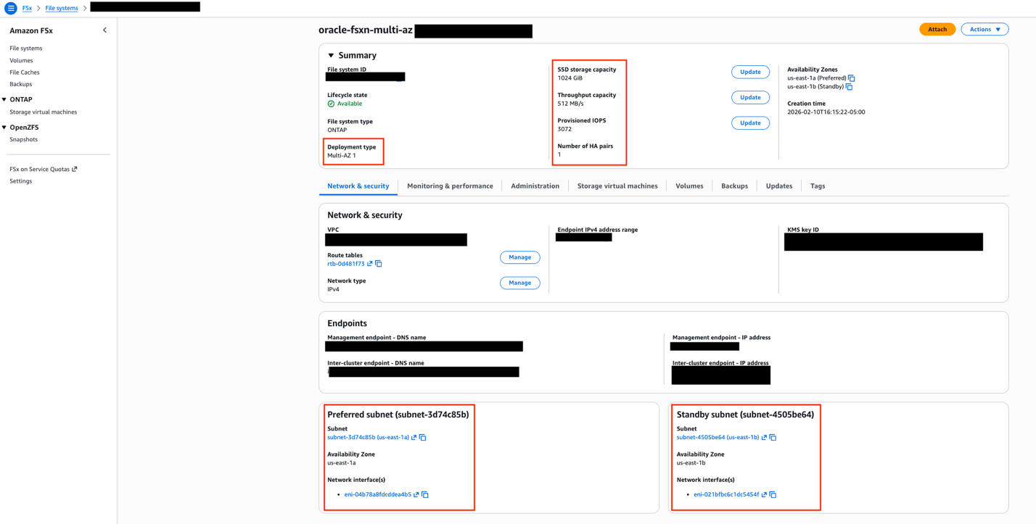This screenshot has width=1036, height=524.
Task: Copy us-east-1a (Preferred) availability zone
Action: [852, 78]
